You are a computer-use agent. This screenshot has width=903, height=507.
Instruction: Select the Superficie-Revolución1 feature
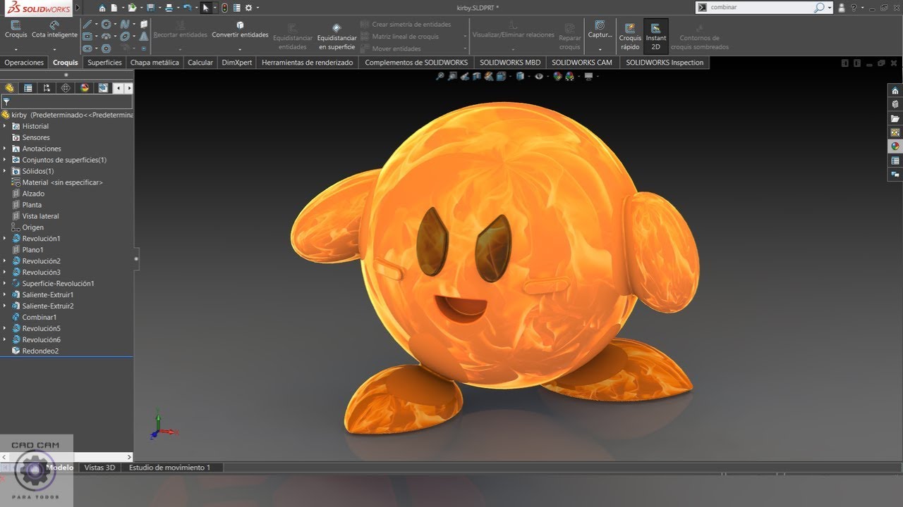coord(58,284)
